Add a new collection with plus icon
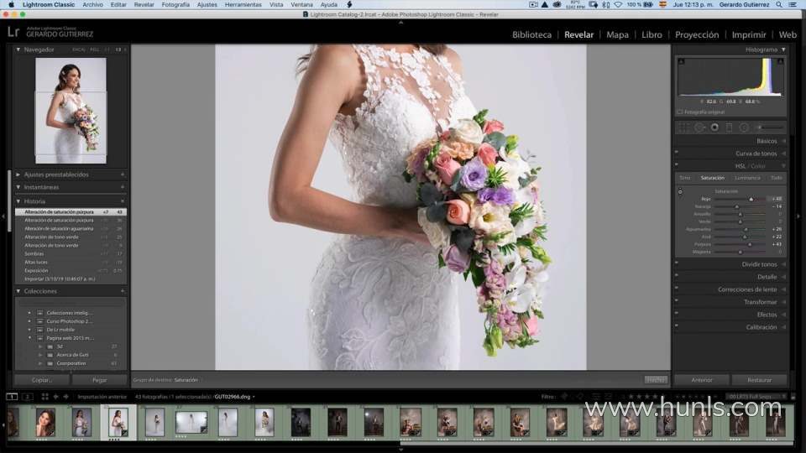 point(123,291)
